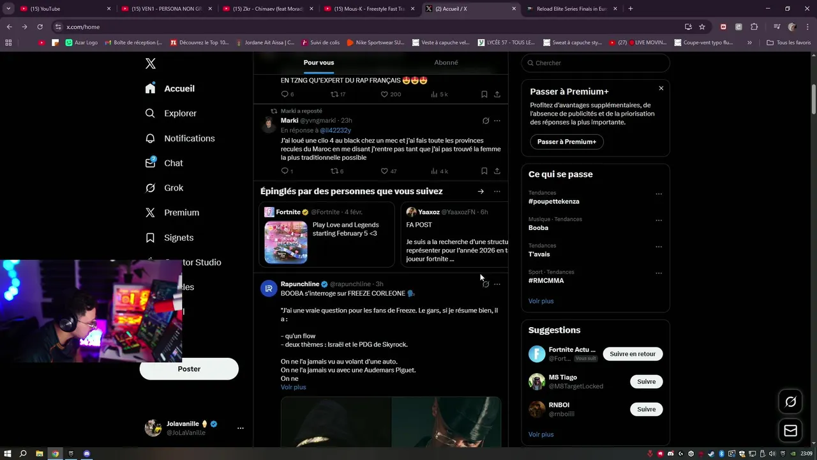Ask Grok about the Rapunchline post
The image size is (817, 460).
tap(486, 284)
